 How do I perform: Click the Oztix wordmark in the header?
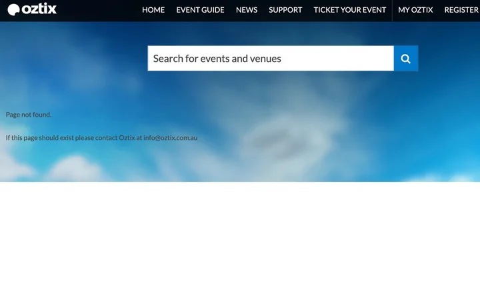coord(39,9)
